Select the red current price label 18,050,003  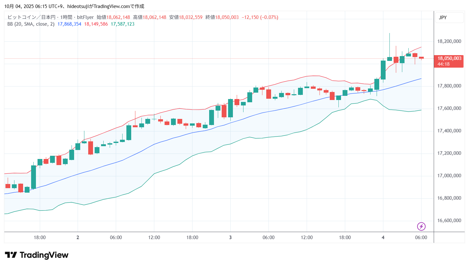pyautogui.click(x=449, y=58)
